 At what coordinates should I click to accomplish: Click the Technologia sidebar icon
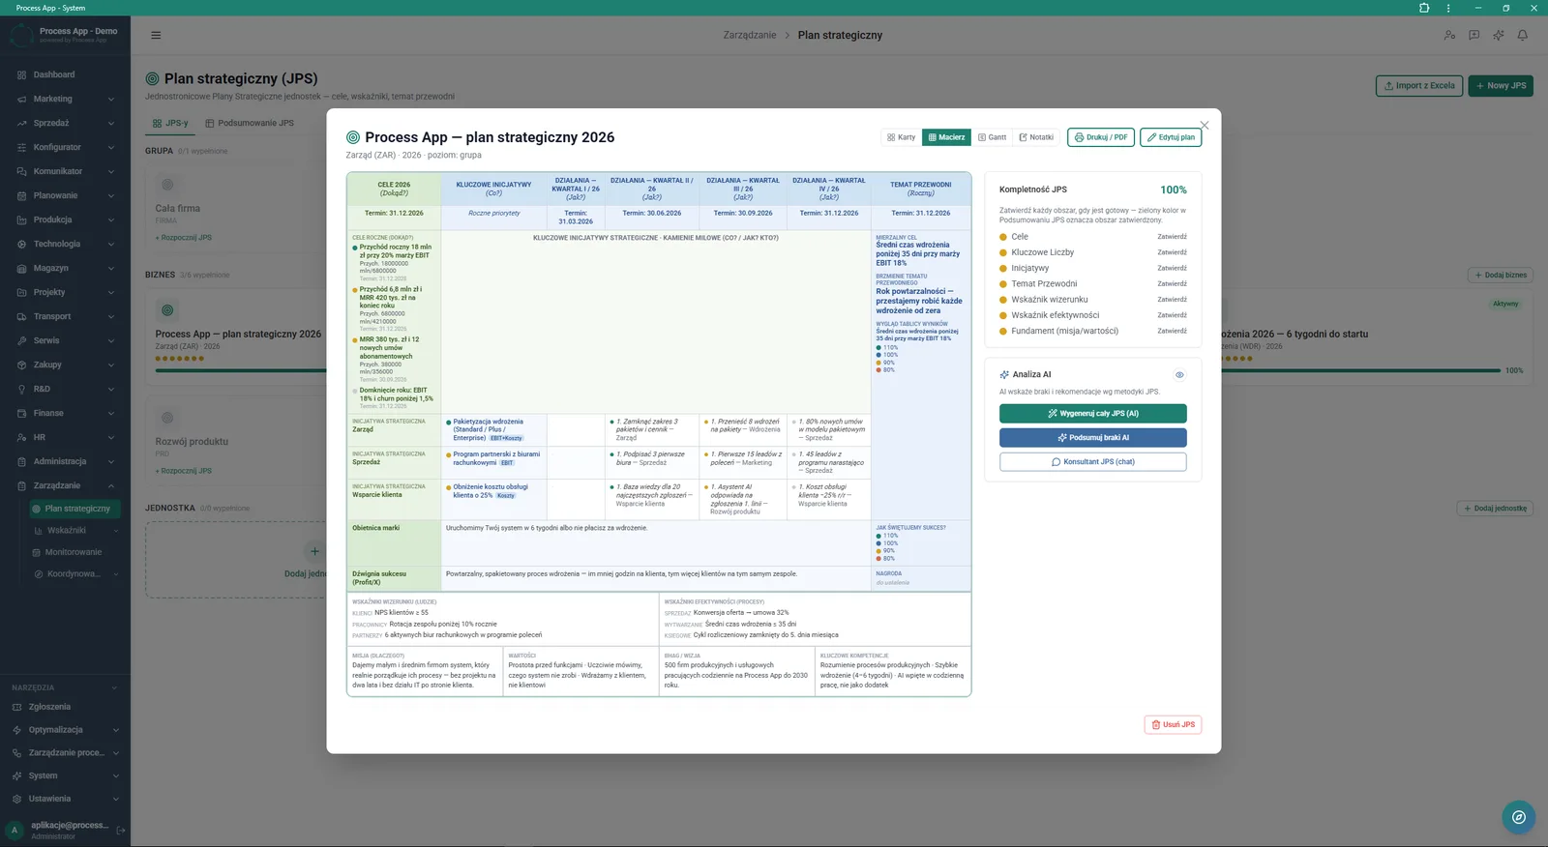point(21,244)
